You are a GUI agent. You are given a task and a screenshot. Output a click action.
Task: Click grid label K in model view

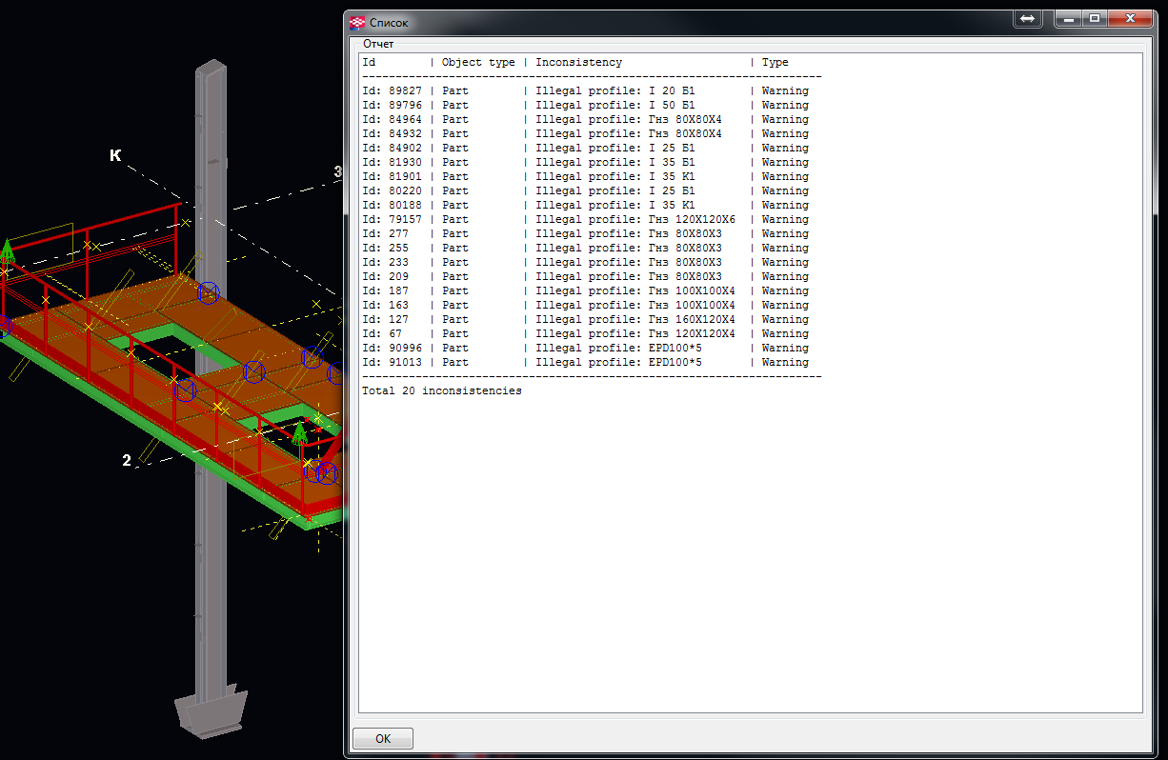pos(115,155)
